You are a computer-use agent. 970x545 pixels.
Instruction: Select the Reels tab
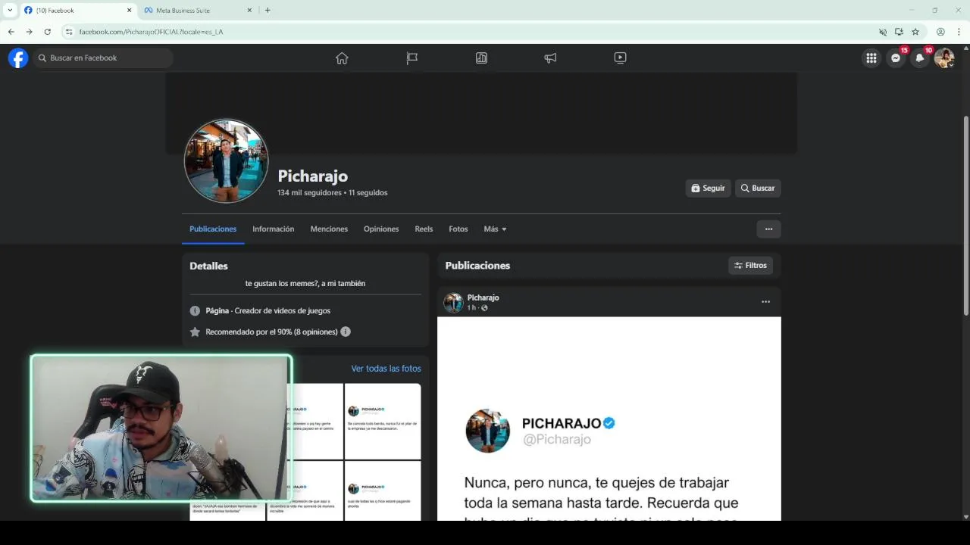point(424,229)
